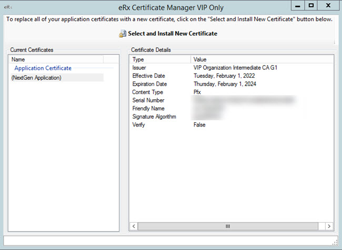Select the Issuer row

tap(232, 68)
